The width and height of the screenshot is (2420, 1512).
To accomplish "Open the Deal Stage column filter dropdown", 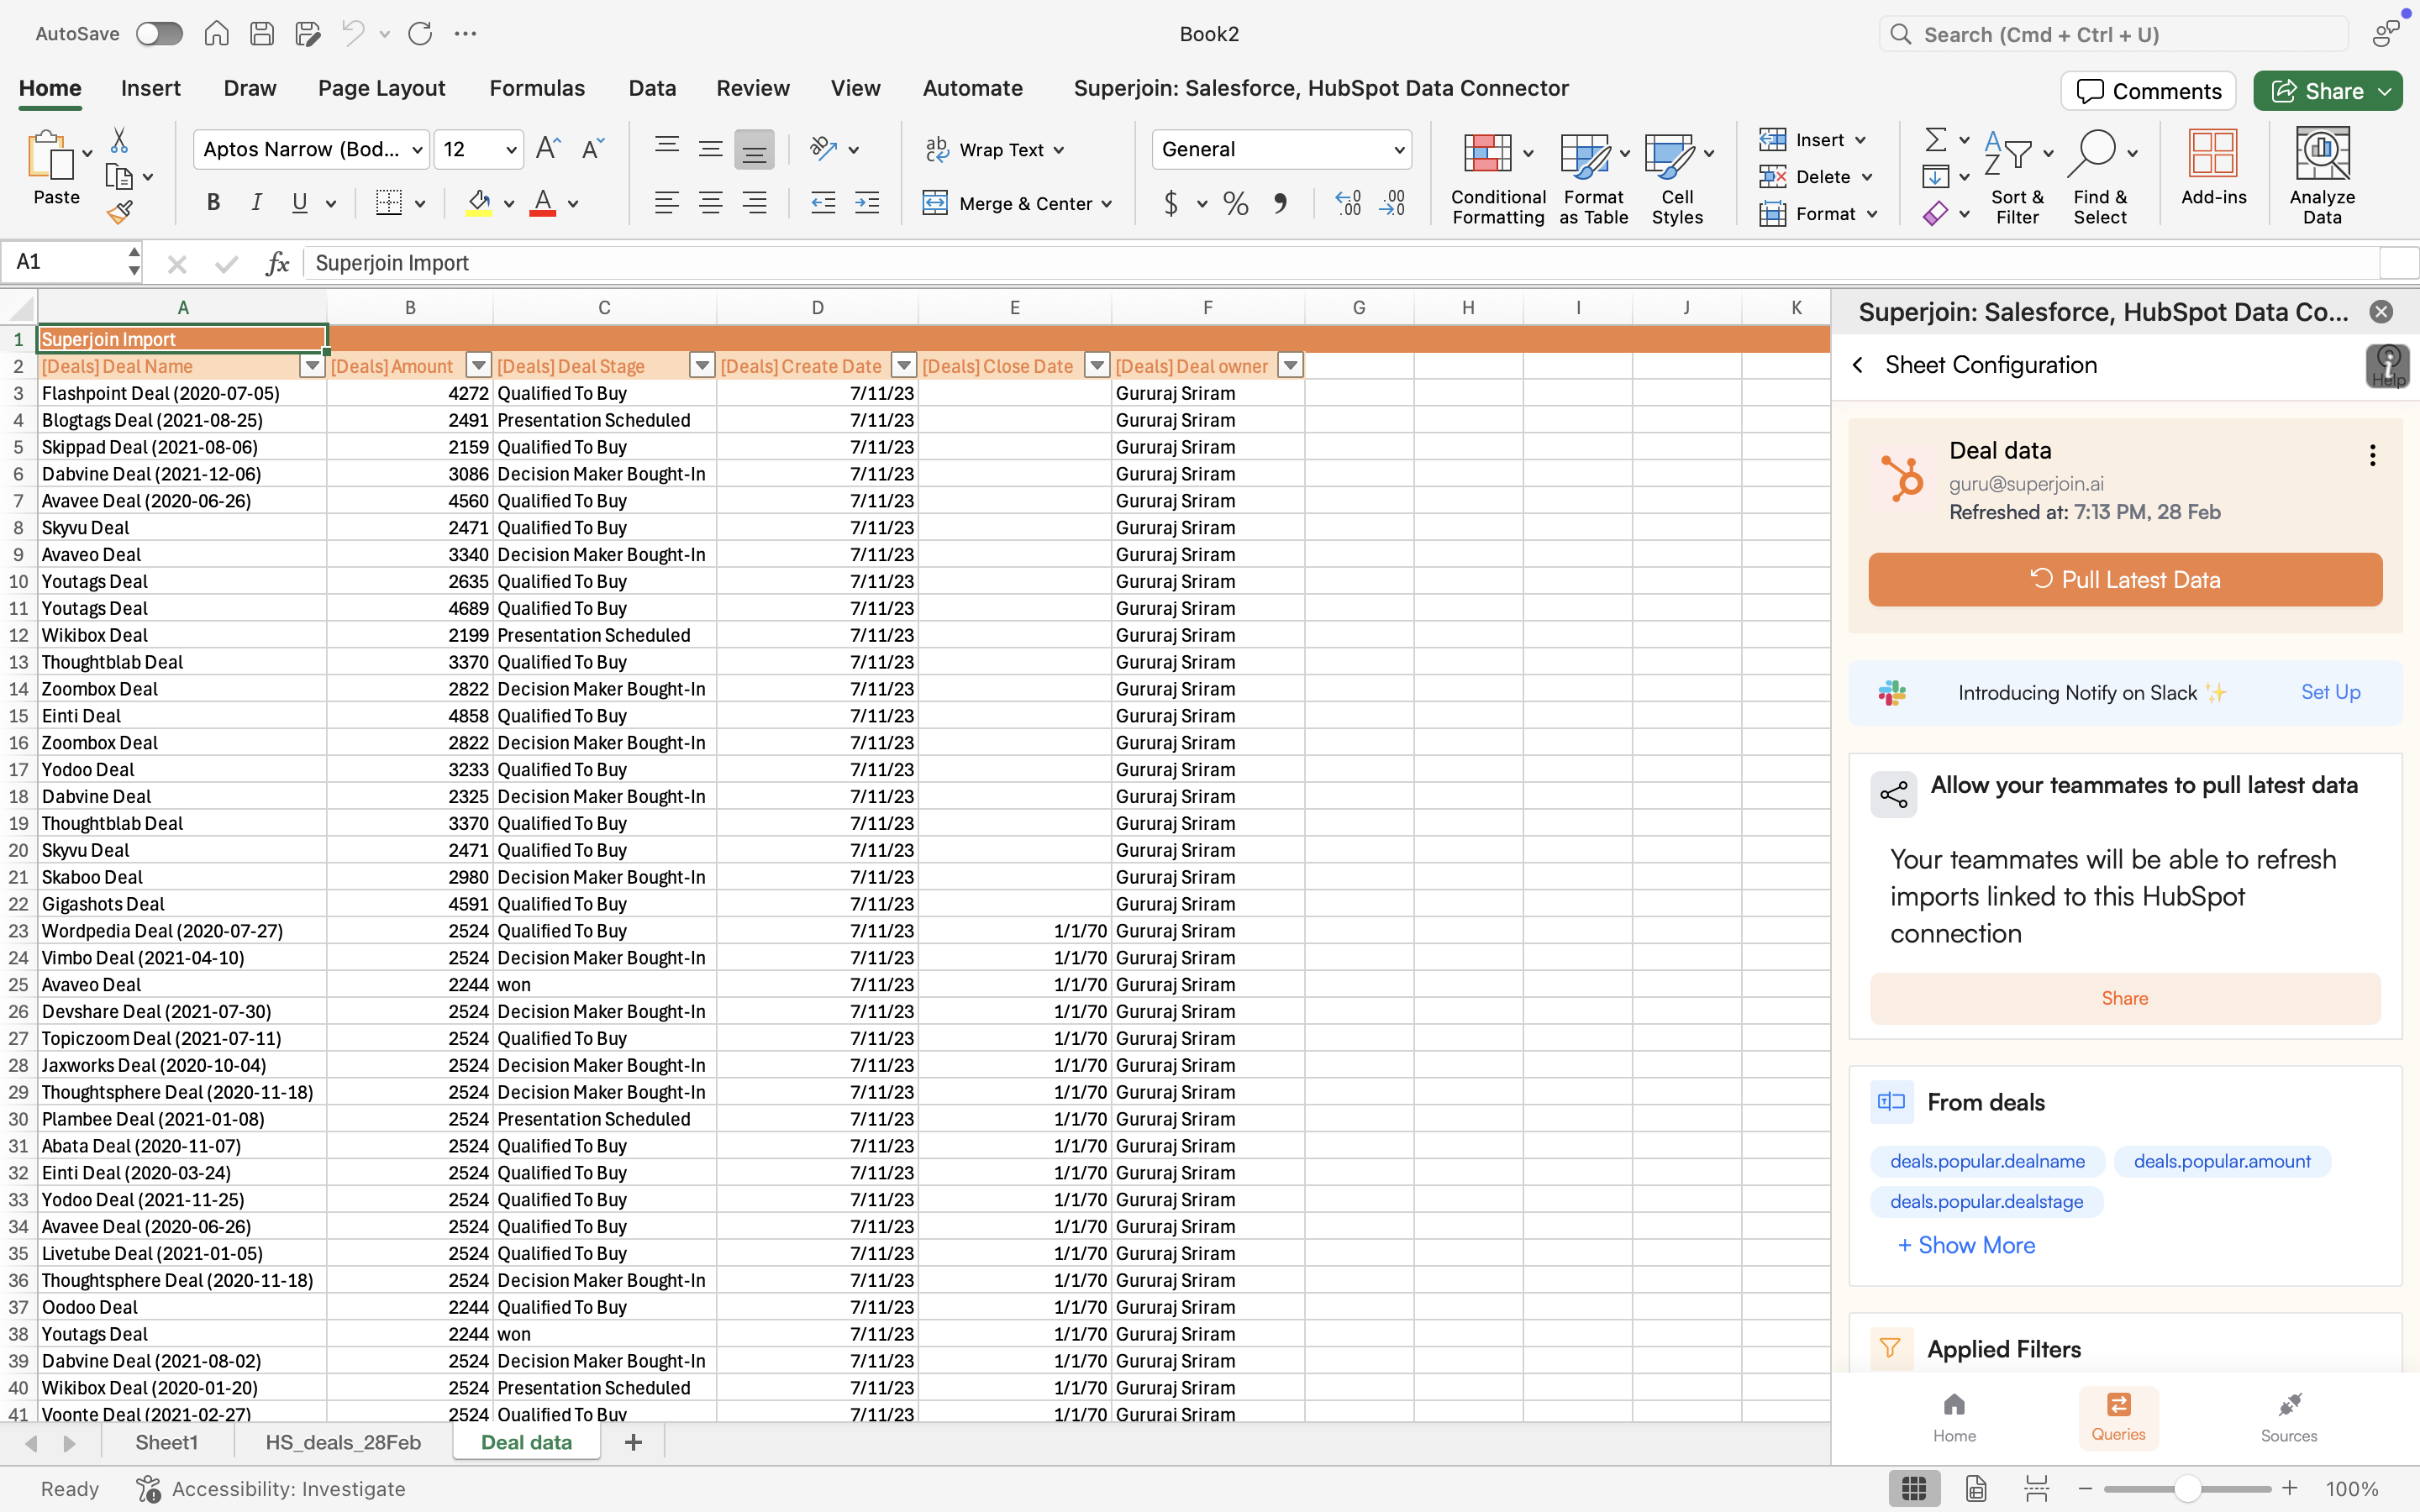I will pos(702,366).
